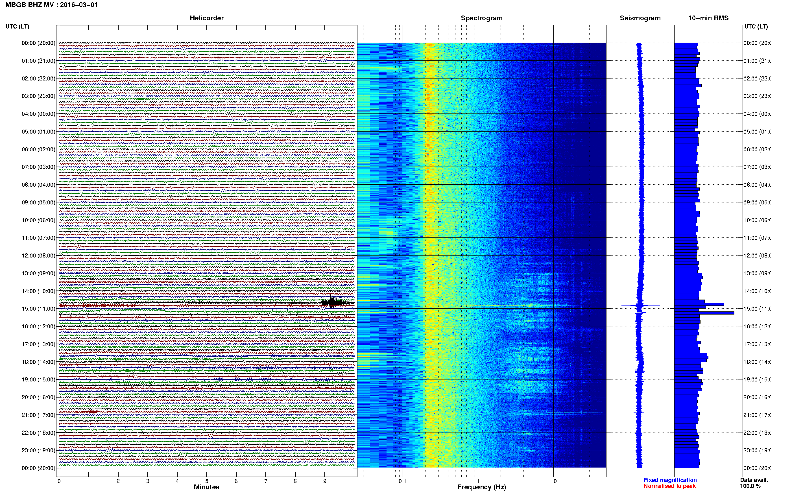The image size is (803, 502).
Task: Click the red burst on the 21:00 helicorder trace
Action: [93, 412]
